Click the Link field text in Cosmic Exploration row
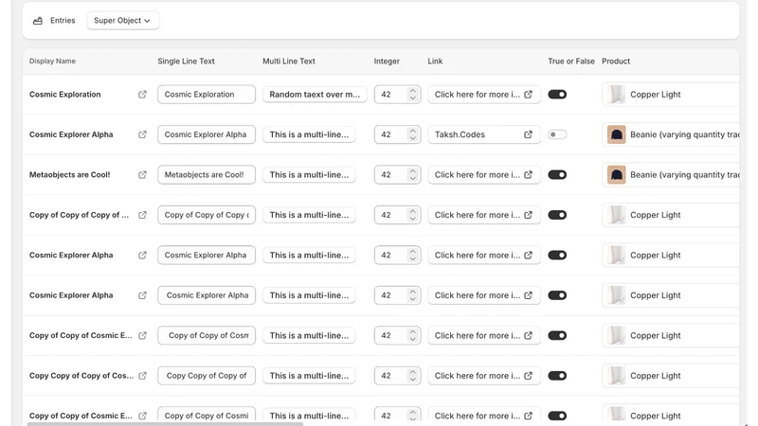 point(478,95)
